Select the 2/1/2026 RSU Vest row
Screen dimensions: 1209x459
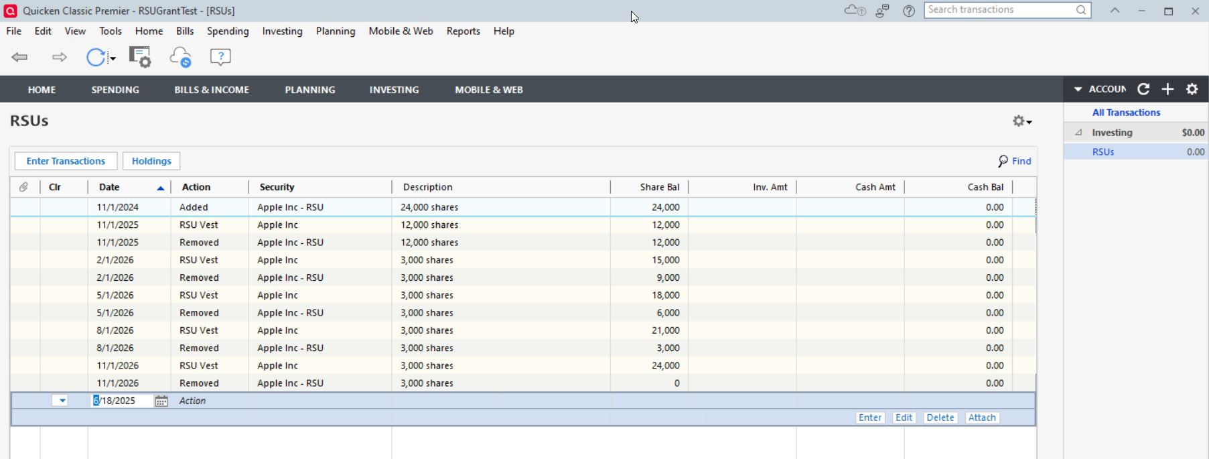click(x=522, y=260)
